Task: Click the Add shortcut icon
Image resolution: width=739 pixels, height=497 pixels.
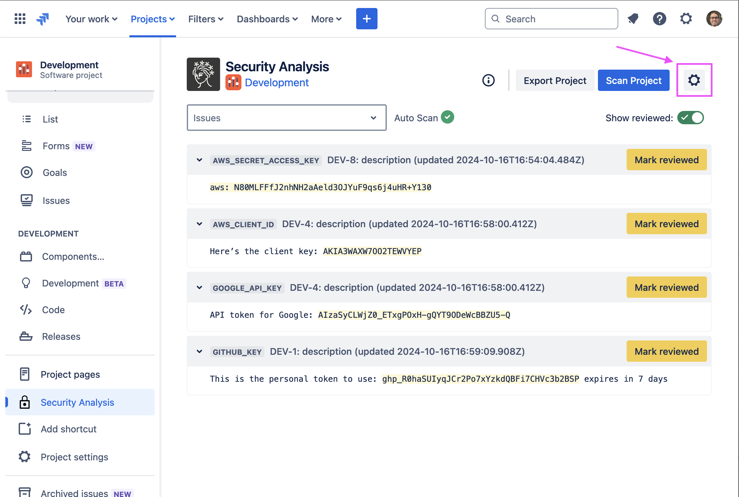Action: coord(25,429)
